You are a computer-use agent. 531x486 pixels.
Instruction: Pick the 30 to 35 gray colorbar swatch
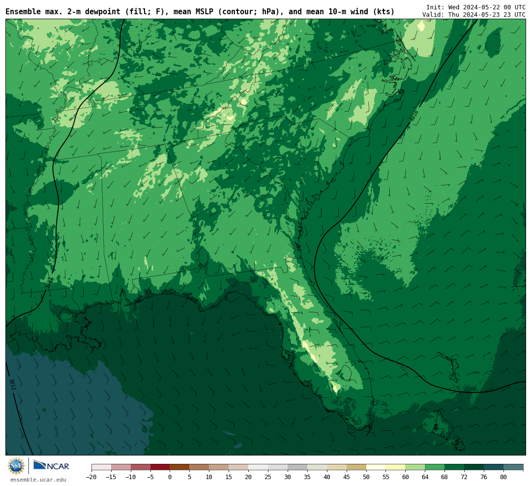click(x=297, y=467)
